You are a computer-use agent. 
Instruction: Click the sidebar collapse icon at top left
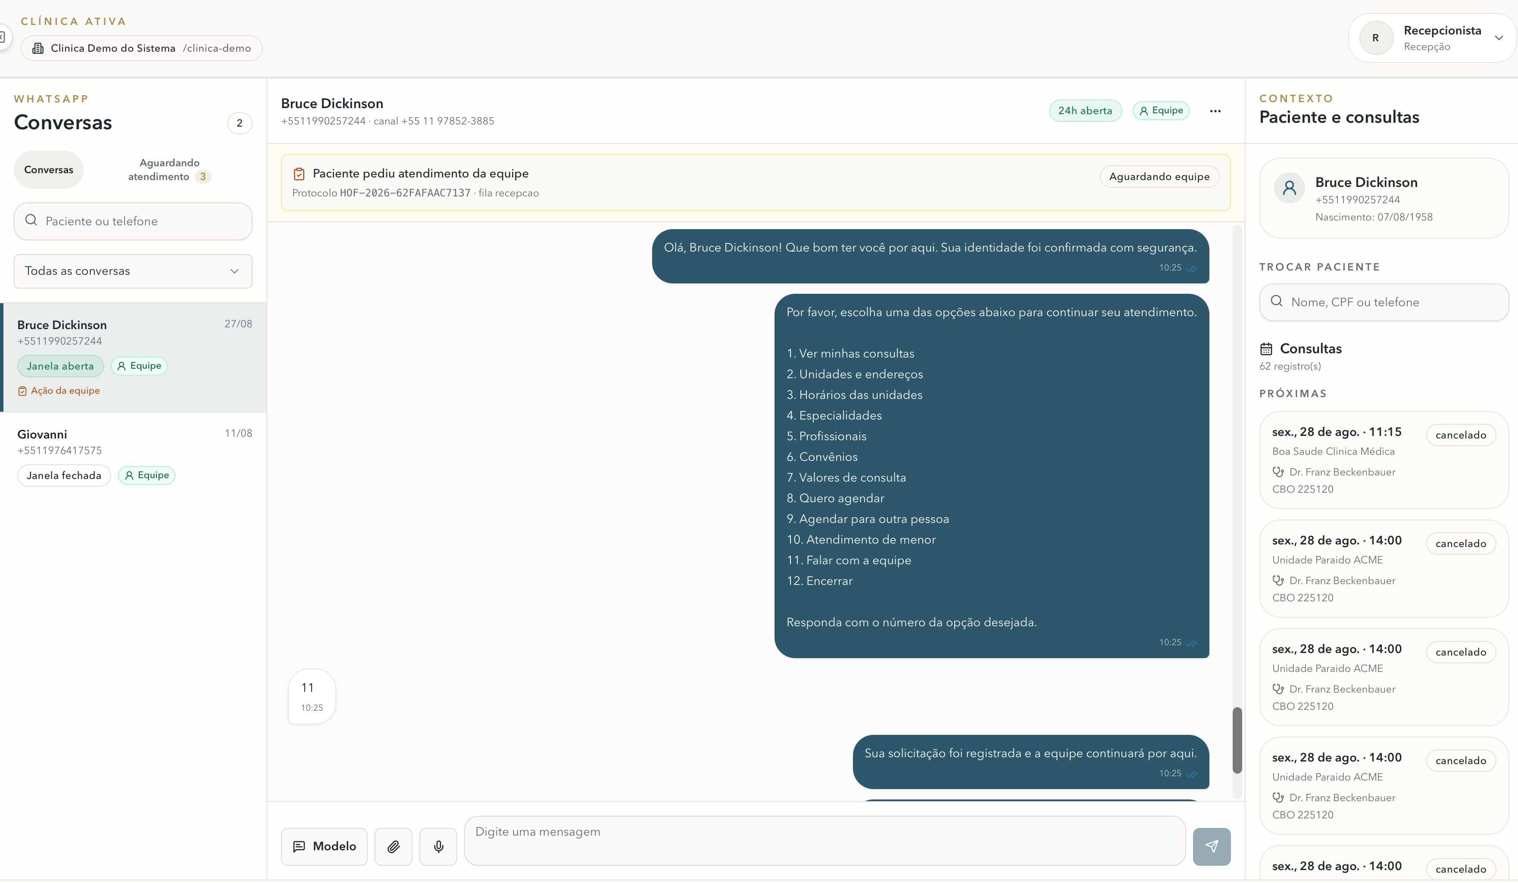(3, 37)
